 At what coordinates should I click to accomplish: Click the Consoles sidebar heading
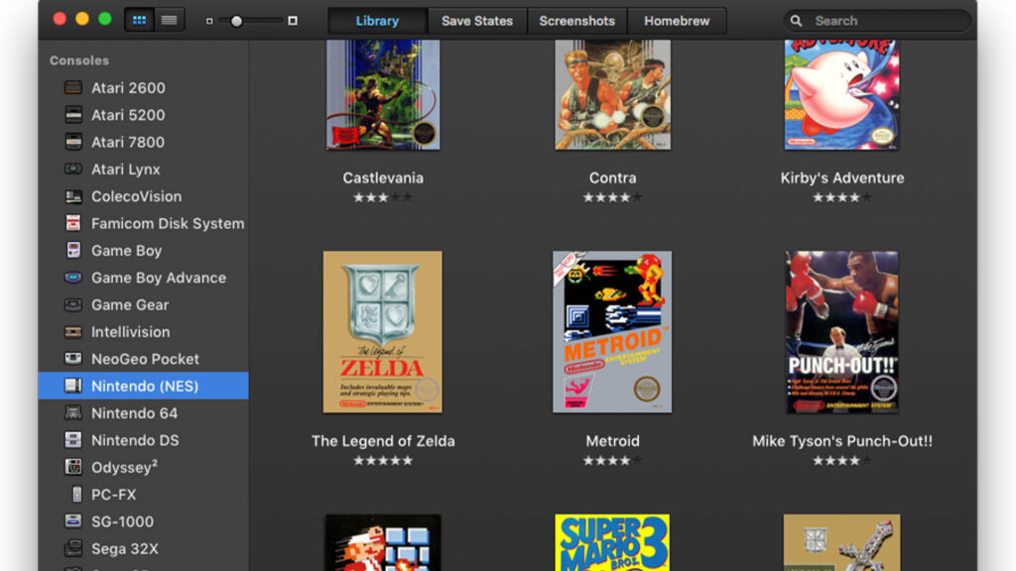[x=79, y=60]
